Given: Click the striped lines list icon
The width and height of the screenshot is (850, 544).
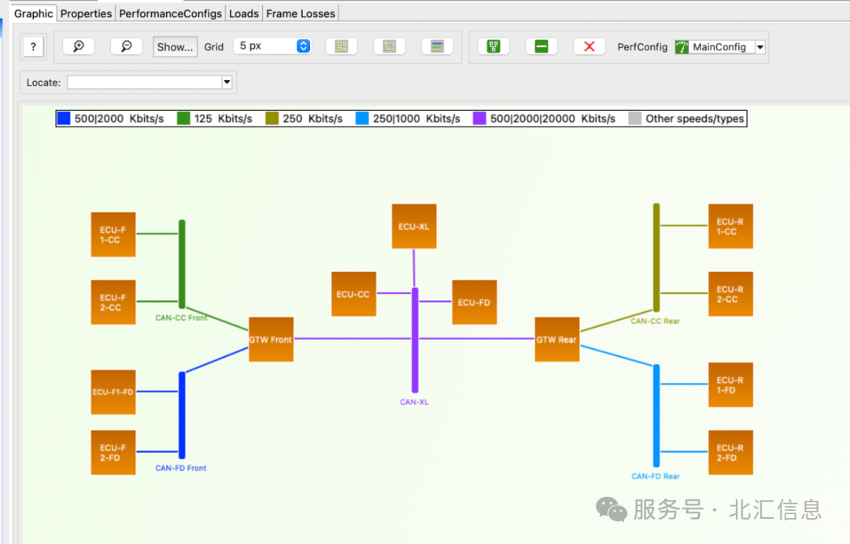Looking at the screenshot, I should tap(437, 46).
